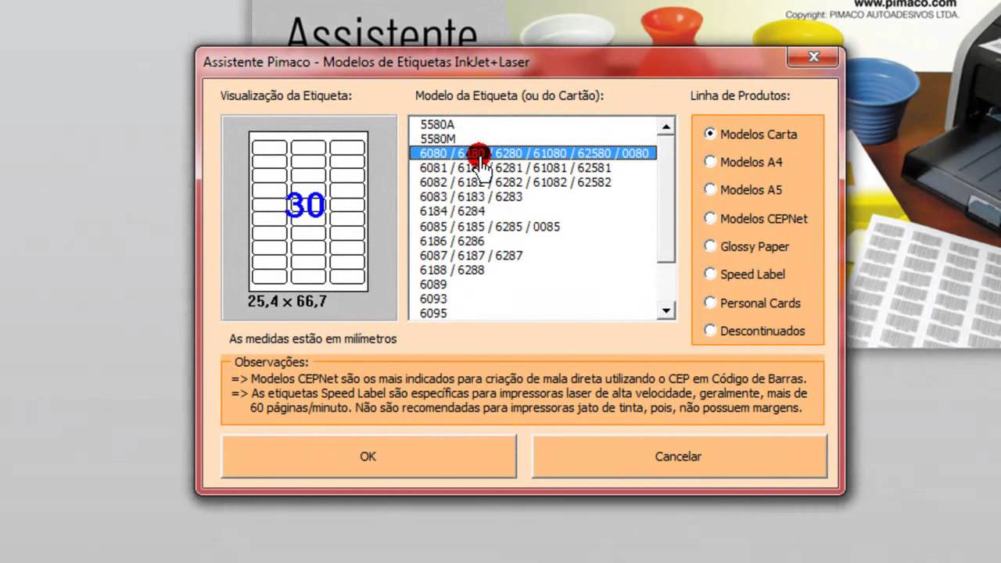Close the Assistente Pimaco dialog
The image size is (1001, 563).
tap(813, 57)
